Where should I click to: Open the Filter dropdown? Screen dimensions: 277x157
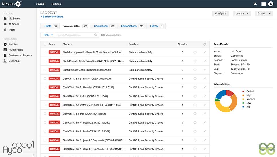click(x=48, y=35)
